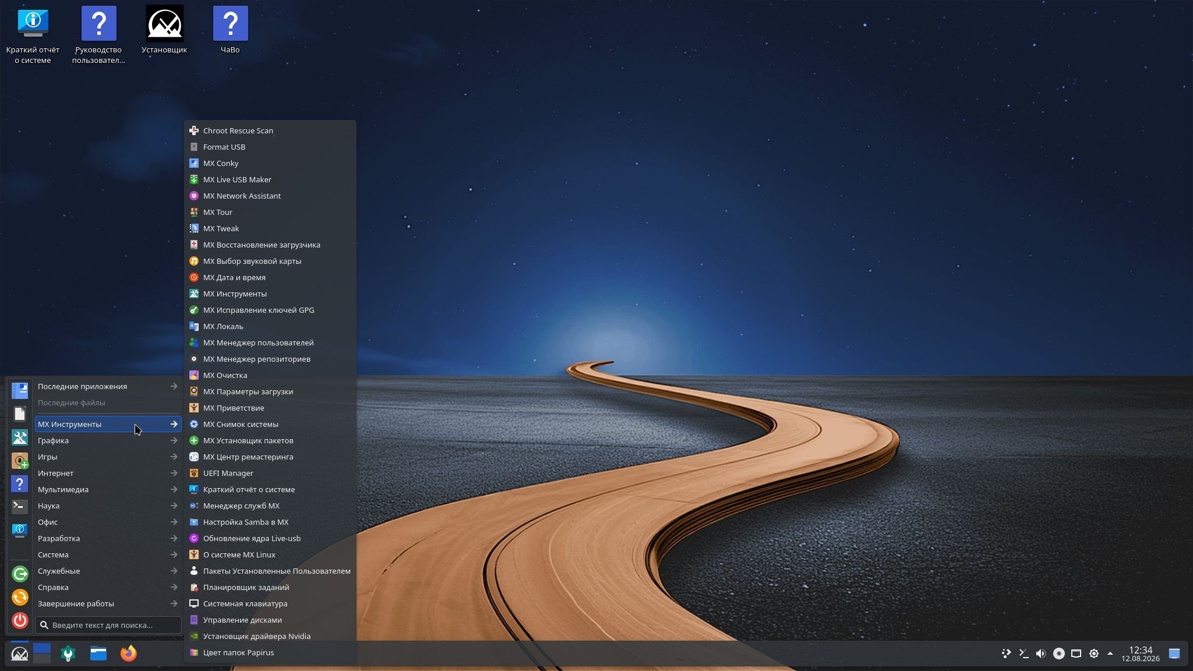Launch 'MX Снимок системы'
This screenshot has height=671, width=1193.
[x=270, y=424]
